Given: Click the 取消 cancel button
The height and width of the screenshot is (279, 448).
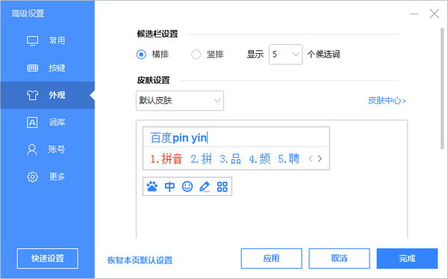Looking at the screenshot, I should (339, 259).
